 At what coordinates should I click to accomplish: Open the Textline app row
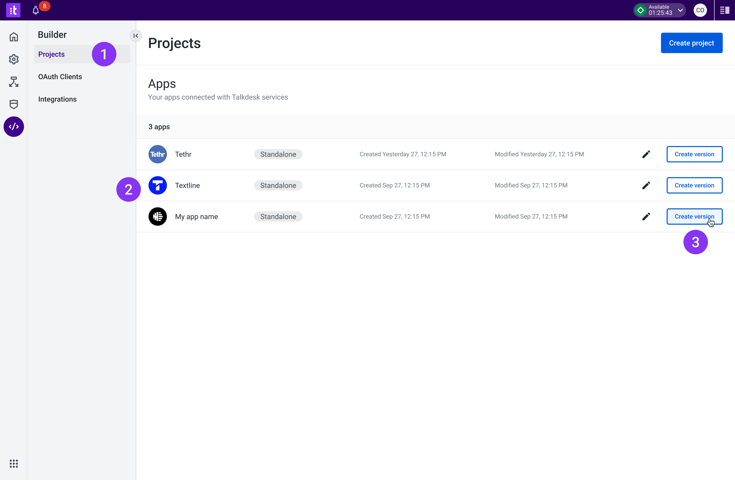pyautogui.click(x=188, y=185)
